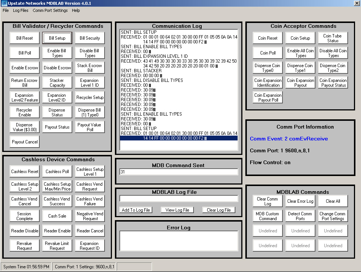
Task: Click the Coin Poll button
Action: click(268, 53)
